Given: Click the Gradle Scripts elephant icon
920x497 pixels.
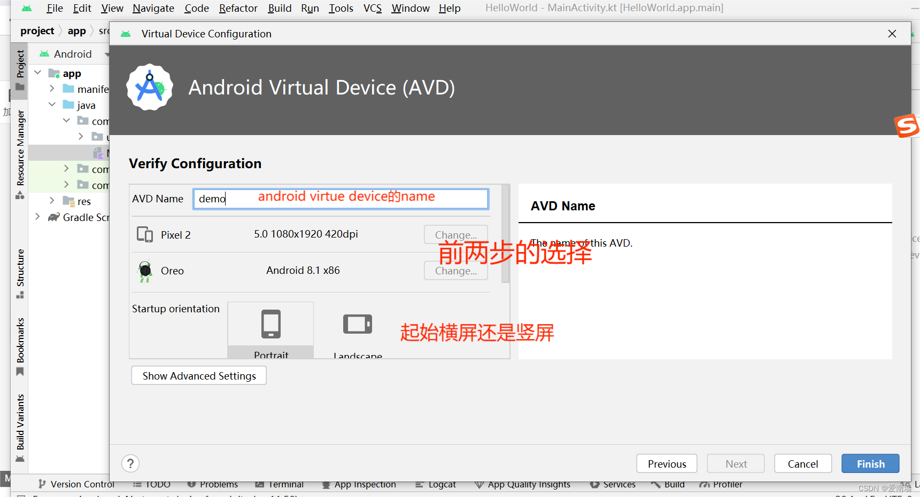Looking at the screenshot, I should [53, 217].
